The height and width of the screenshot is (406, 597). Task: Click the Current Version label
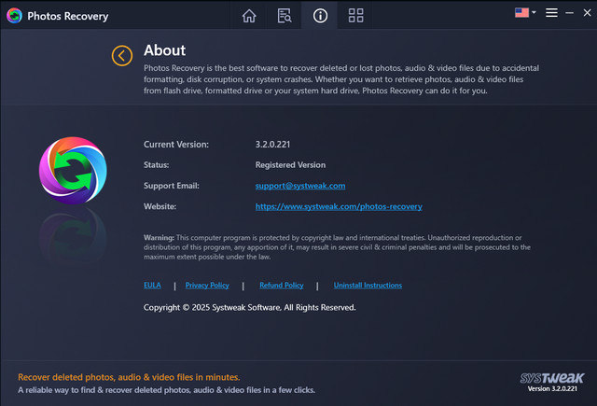click(176, 145)
